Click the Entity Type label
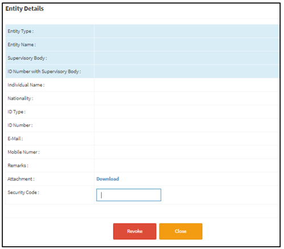Screen dimensions: 284x249 [20, 31]
